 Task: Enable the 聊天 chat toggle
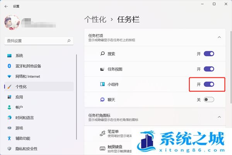209,99
